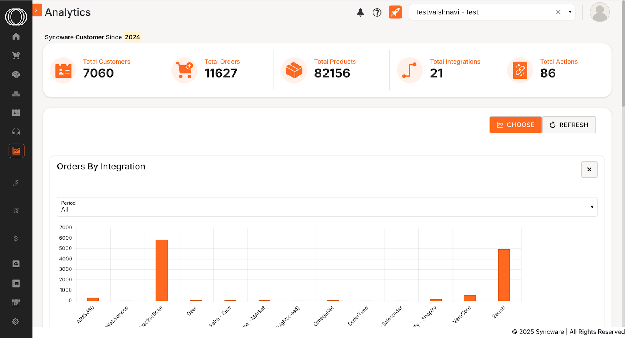Viewport: 625px width, 338px height.
Task: Click the Total Customers label
Action: click(x=106, y=62)
